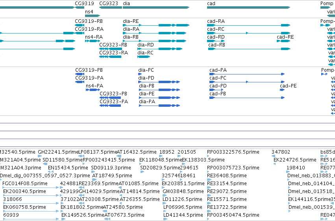Click the Pomp gene label

[x=327, y=4]
